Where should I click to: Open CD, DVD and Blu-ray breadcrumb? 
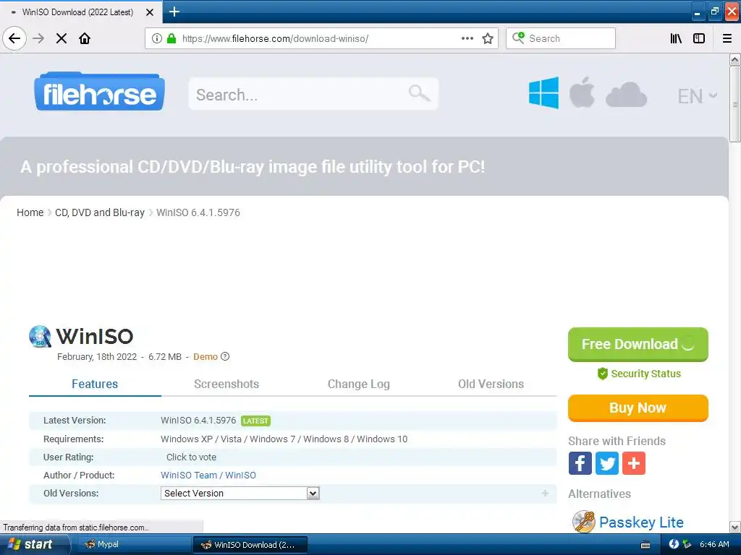click(x=100, y=212)
